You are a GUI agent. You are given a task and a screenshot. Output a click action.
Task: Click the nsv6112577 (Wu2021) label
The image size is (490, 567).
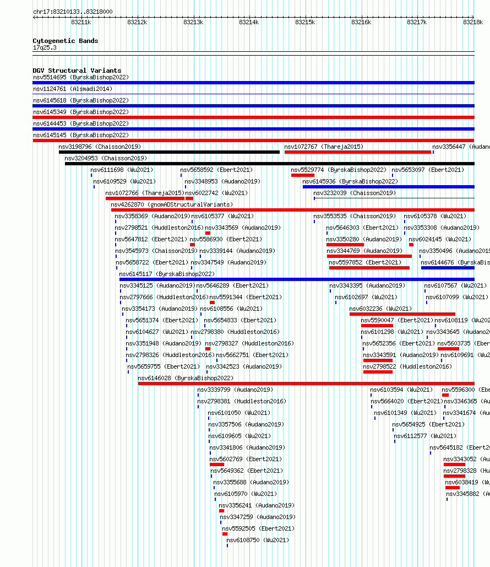coord(426,436)
